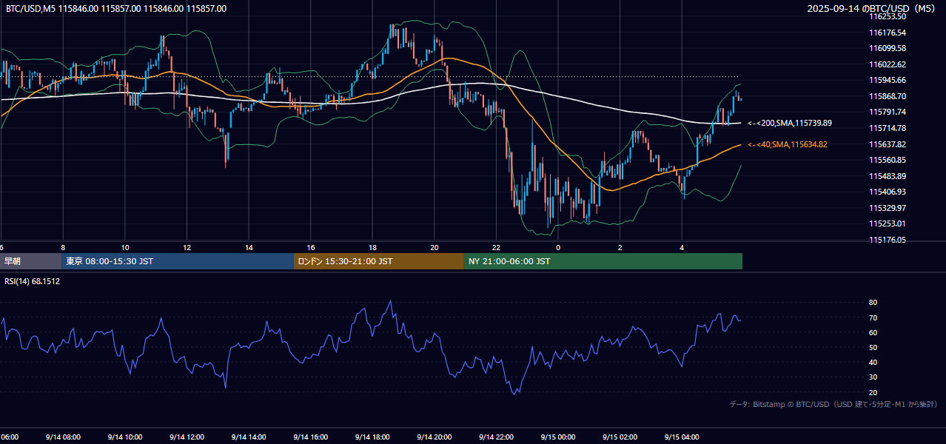This screenshot has width=946, height=444.
Task: Click the 9/15 00:00 time label
Action: (x=558, y=437)
